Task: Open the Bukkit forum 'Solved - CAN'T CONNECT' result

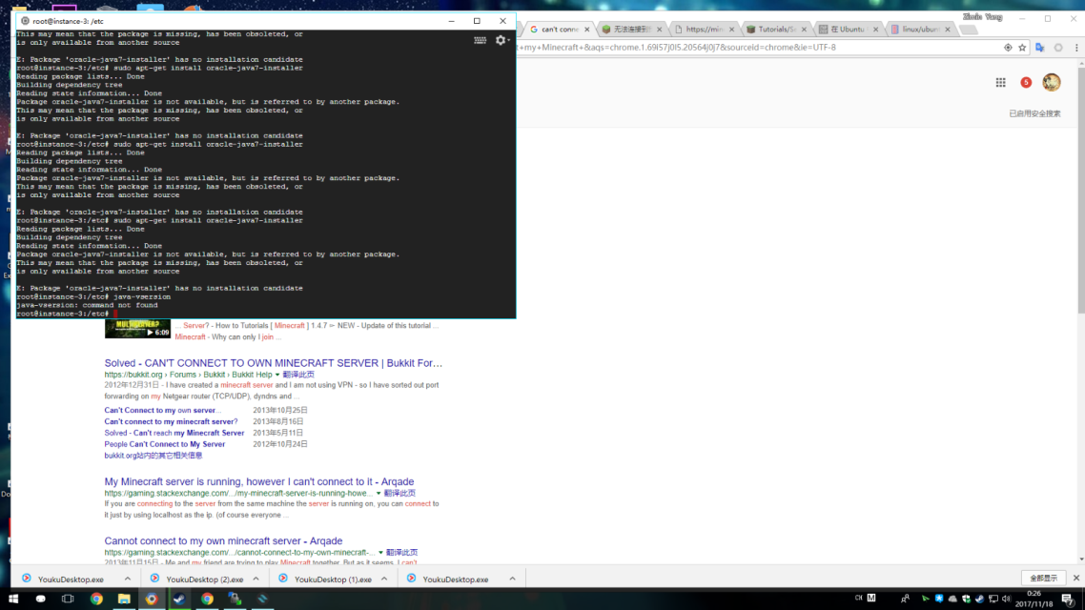Action: (273, 363)
